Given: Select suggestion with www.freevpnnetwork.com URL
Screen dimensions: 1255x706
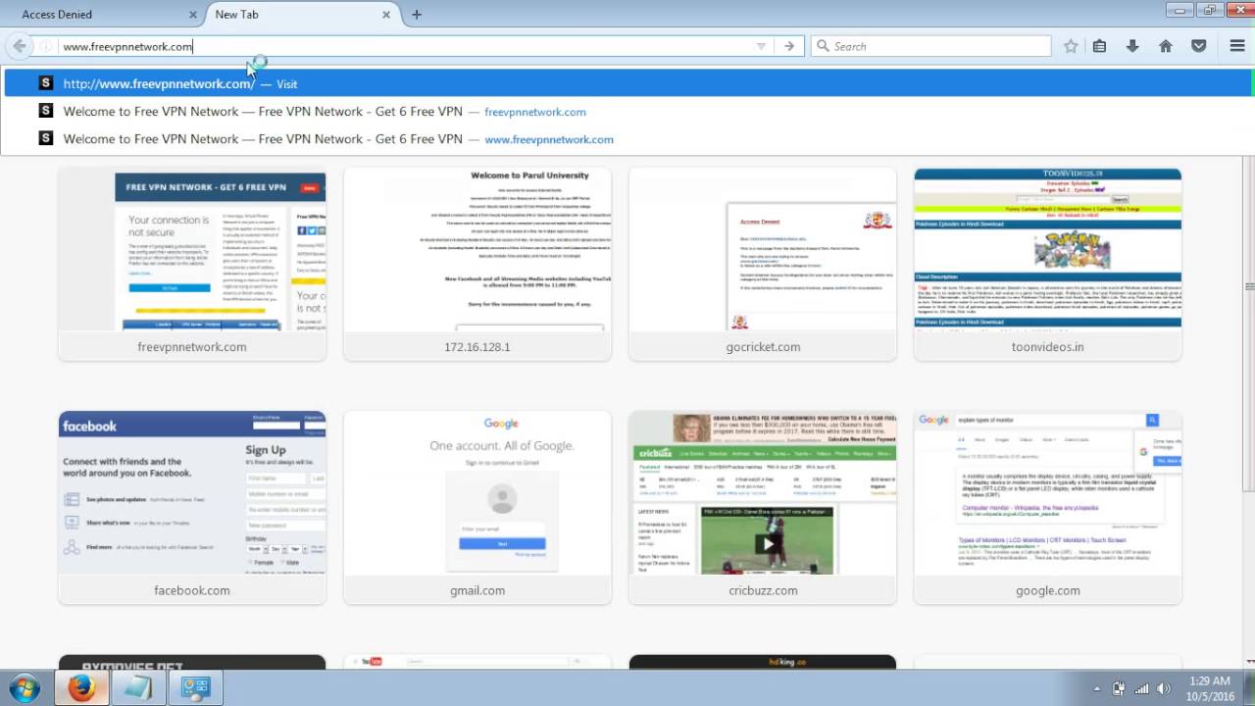Looking at the screenshot, I should click(627, 138).
